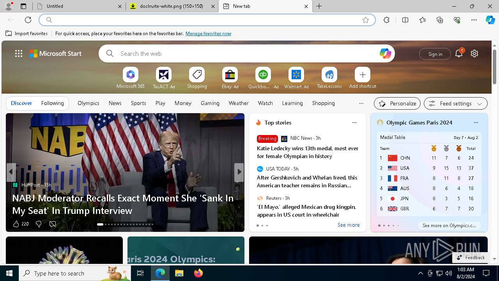The height and width of the screenshot is (281, 499).
Task: Open more feed categories ellipsis
Action: point(361,103)
